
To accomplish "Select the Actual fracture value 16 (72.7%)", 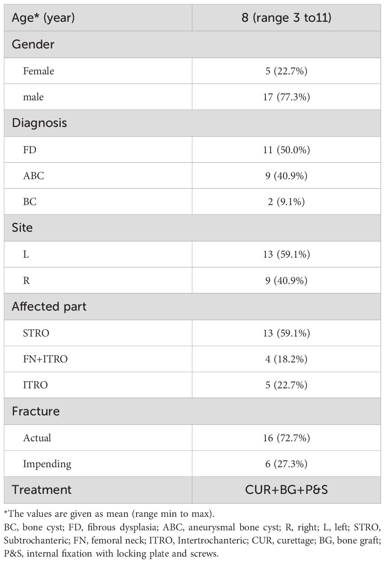I will [286, 438].
